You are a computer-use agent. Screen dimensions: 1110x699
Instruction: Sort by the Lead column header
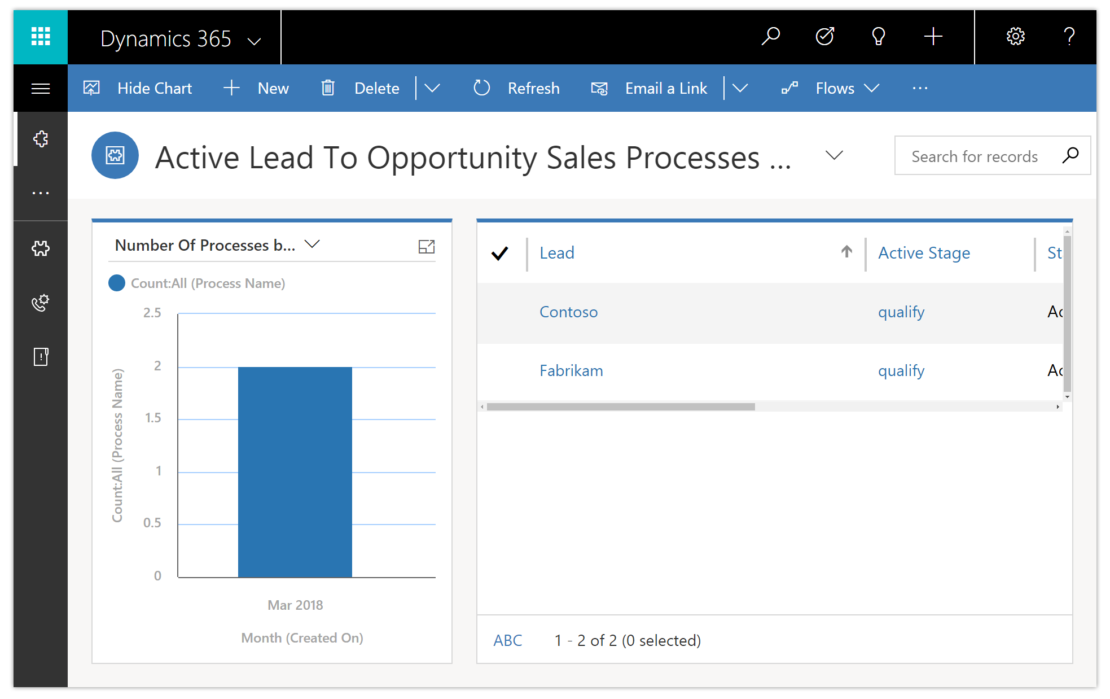click(x=557, y=253)
